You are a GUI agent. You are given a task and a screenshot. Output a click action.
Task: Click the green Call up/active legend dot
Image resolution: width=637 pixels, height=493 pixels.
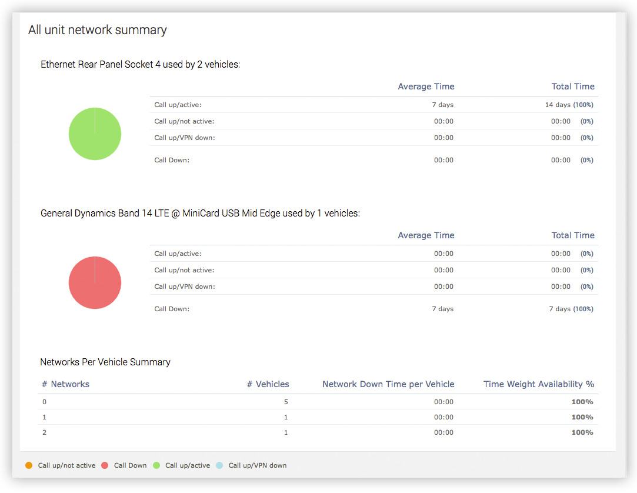coord(156,465)
